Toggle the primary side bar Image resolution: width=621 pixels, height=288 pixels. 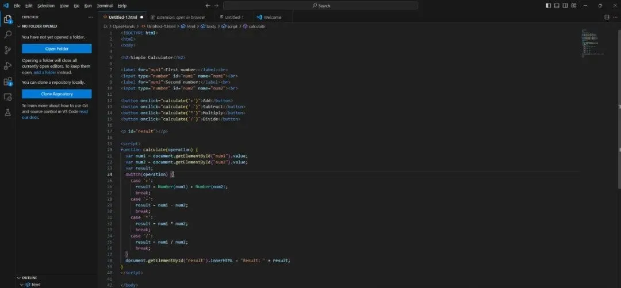coord(548,6)
